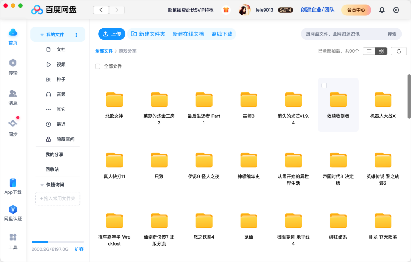
Task: Click folder name 神领编年史
Action: pyautogui.click(x=249, y=177)
